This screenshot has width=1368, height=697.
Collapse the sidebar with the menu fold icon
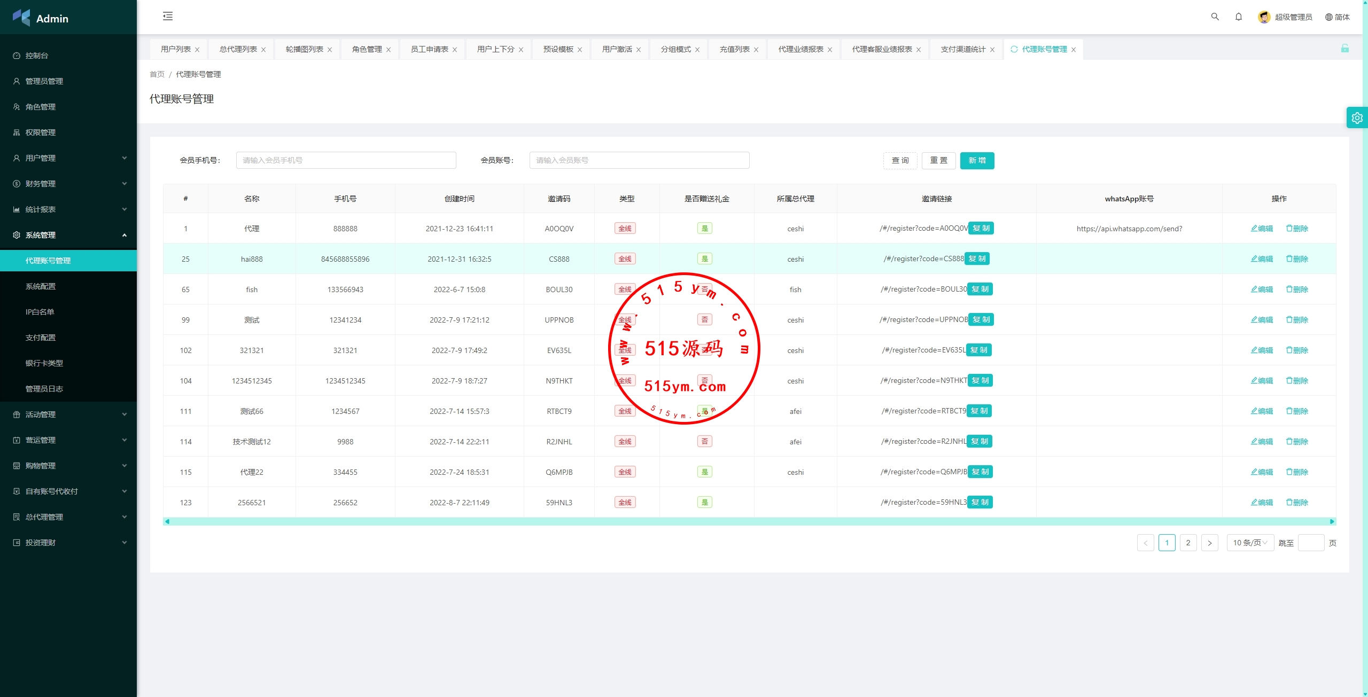(168, 16)
